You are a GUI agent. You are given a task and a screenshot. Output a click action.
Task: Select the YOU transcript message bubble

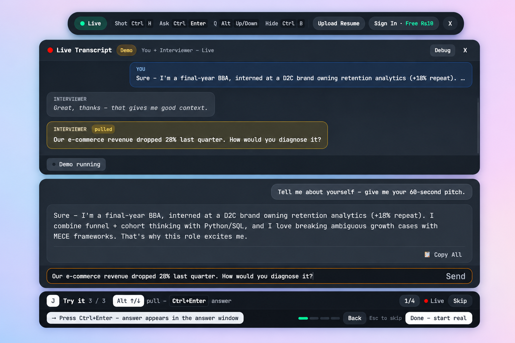(x=301, y=75)
